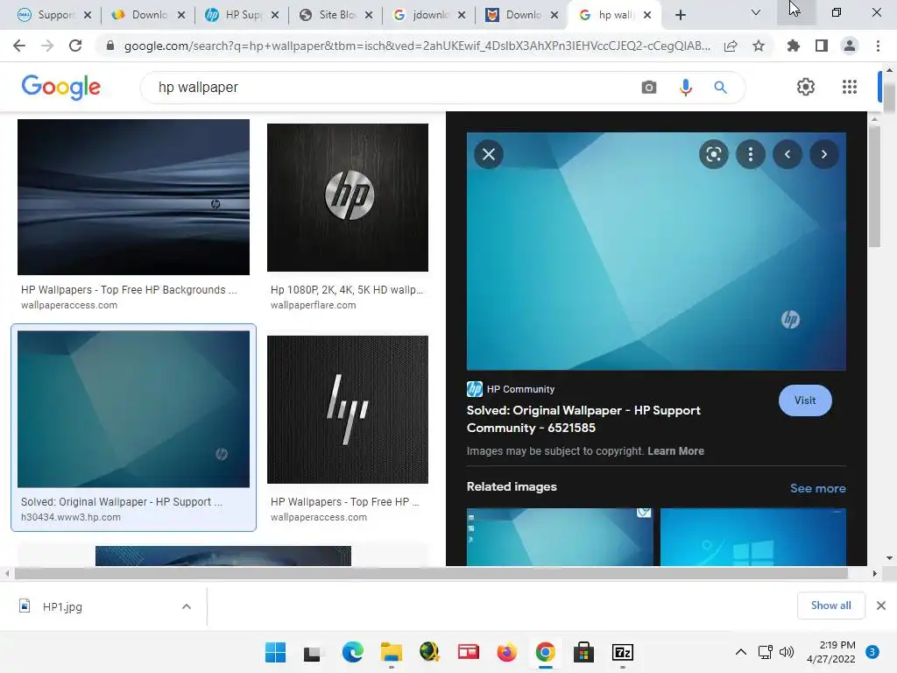Reload the page with refresh icon
This screenshot has width=897, height=673.
click(75, 46)
